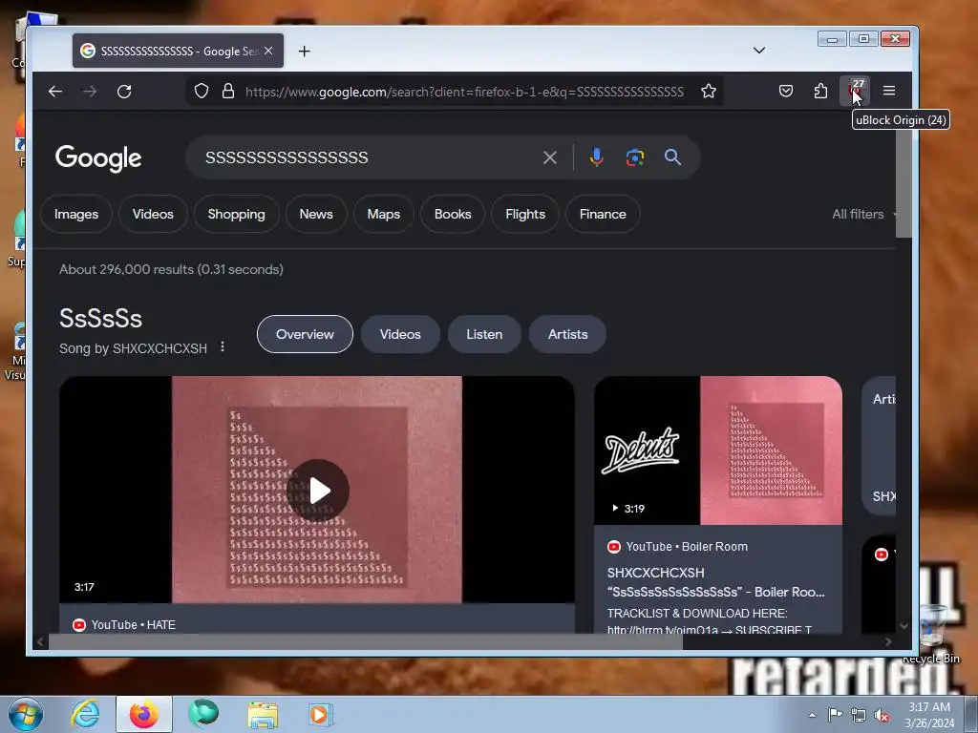
Task: Select the Listen chip
Action: coord(484,334)
